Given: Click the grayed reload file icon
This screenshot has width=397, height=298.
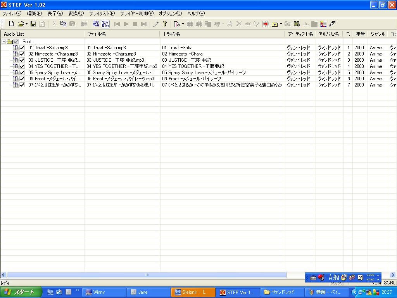Looking at the screenshot, I should click(42, 24).
